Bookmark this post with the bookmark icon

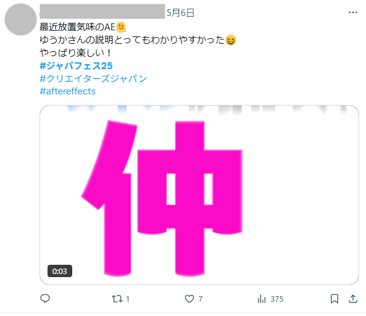pyautogui.click(x=335, y=299)
